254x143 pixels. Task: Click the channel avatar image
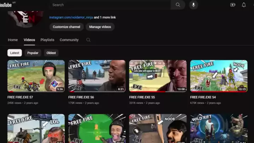(x=25, y=19)
